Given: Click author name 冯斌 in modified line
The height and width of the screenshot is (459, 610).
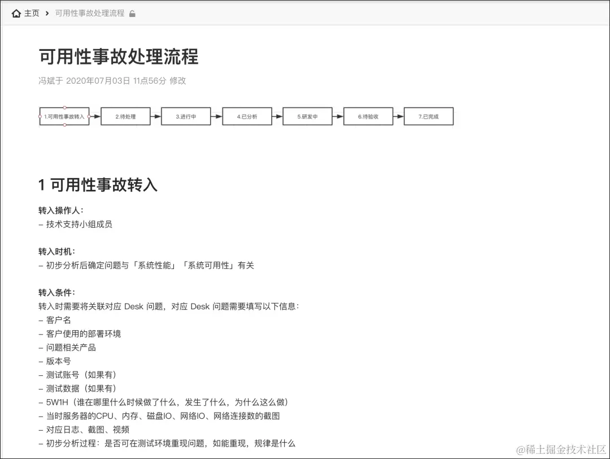Looking at the screenshot, I should click(x=47, y=81).
